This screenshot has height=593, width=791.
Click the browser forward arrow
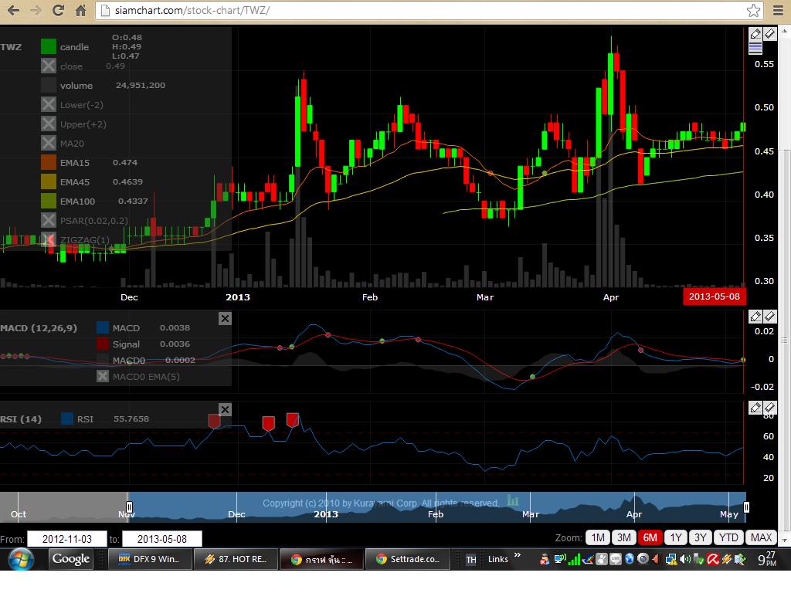point(36,10)
